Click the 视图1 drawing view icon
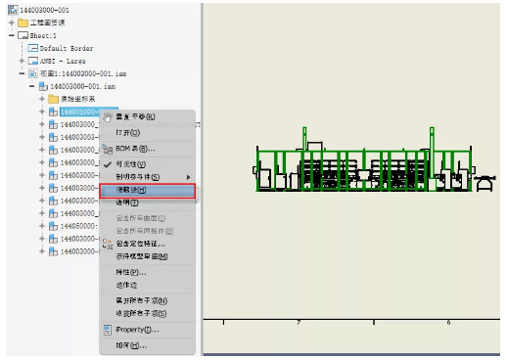 33,73
